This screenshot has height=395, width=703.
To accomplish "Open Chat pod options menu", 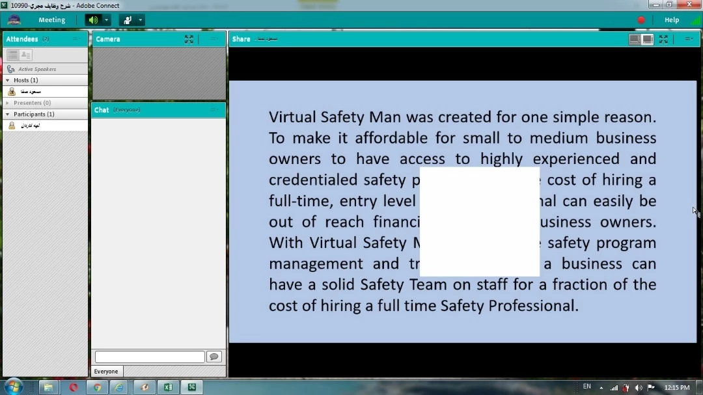I will point(214,110).
